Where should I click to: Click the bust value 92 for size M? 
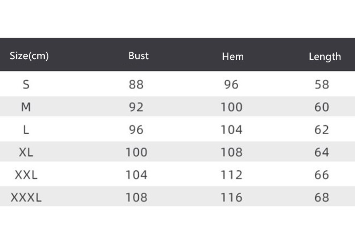click(x=136, y=107)
